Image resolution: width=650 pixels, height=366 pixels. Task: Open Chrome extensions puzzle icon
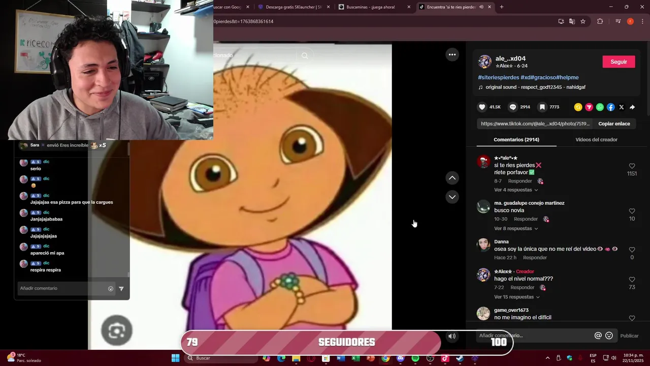coord(600,21)
